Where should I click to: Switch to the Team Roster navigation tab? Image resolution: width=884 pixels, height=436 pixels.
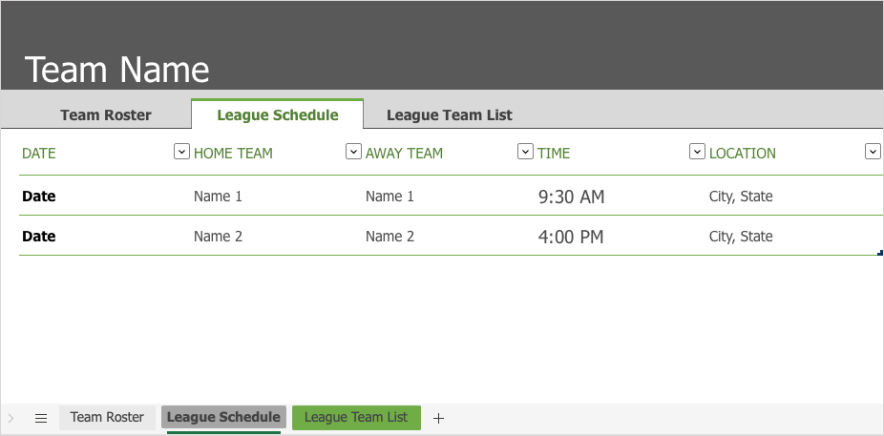point(106,115)
